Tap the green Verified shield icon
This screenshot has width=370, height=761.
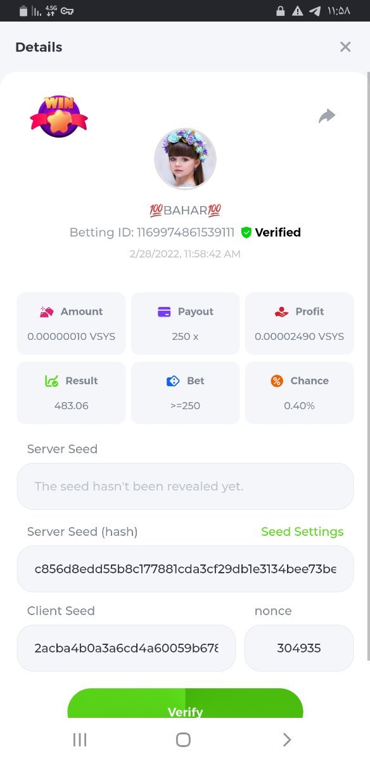coord(246,233)
